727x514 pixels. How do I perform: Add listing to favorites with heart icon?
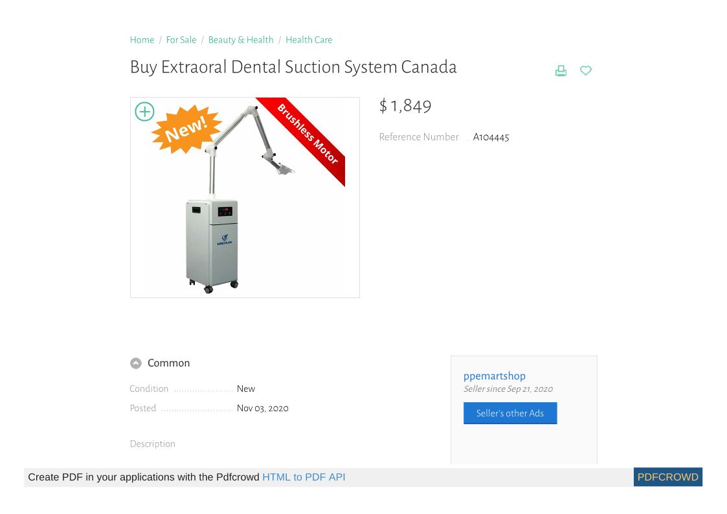click(x=586, y=71)
